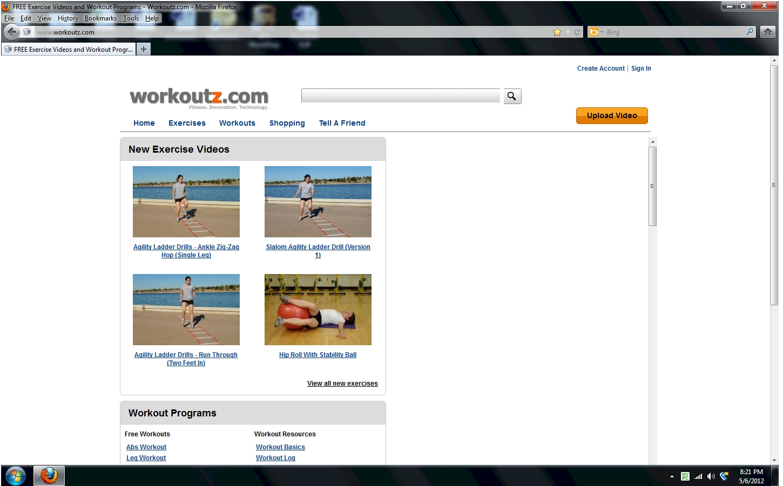This screenshot has height=486, width=783.
Task: Open Ankle Zig-Zag Hop video thumbnail
Action: [186, 202]
